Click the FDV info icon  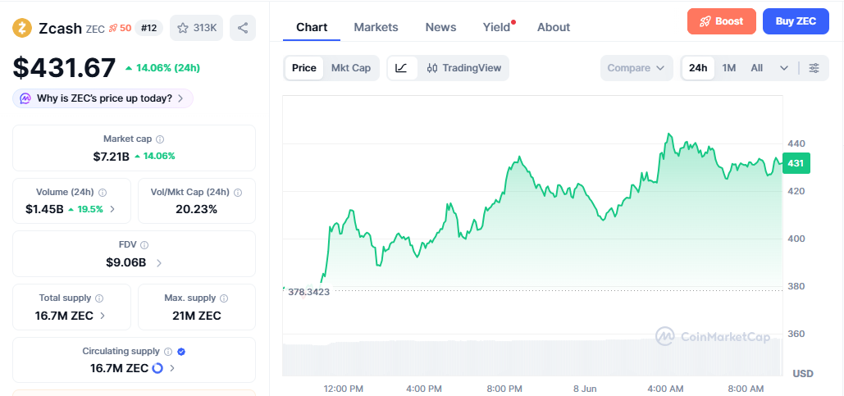click(144, 245)
